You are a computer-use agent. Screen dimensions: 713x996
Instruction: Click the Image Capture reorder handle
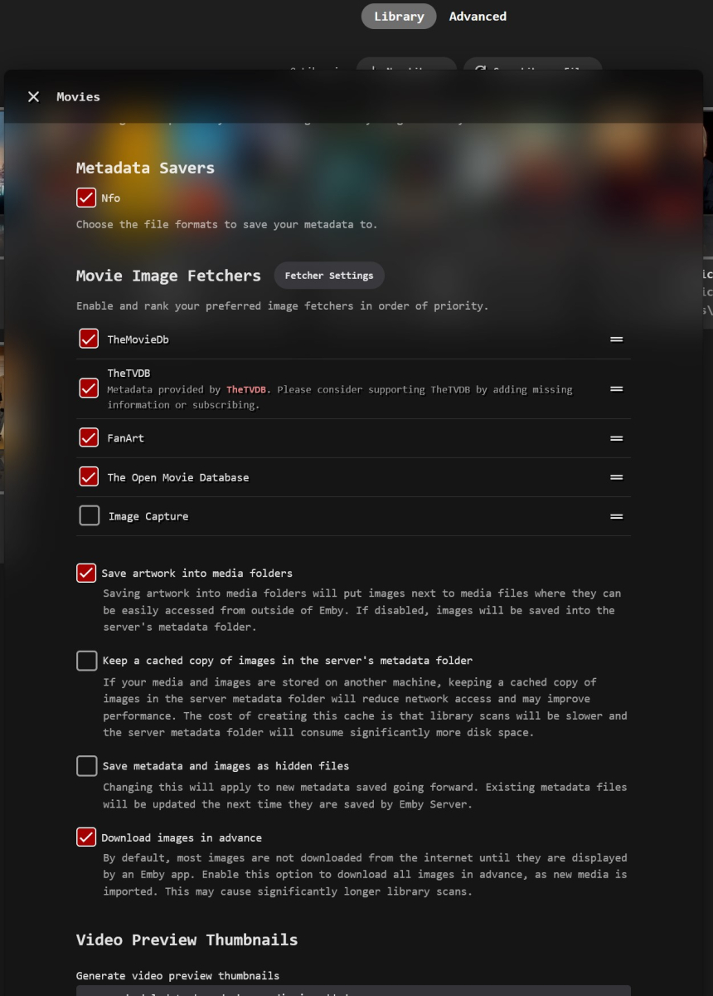[616, 516]
